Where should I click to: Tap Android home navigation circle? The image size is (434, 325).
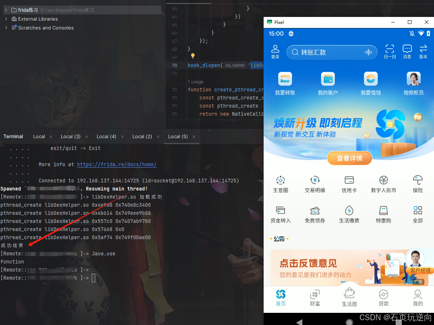pyautogui.click(x=349, y=322)
